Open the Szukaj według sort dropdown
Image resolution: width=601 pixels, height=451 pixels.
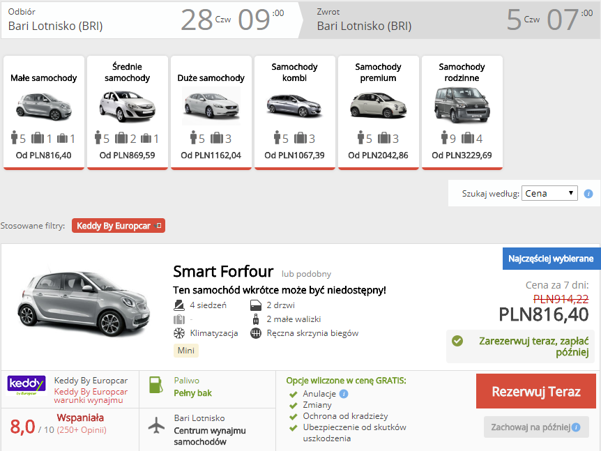549,194
